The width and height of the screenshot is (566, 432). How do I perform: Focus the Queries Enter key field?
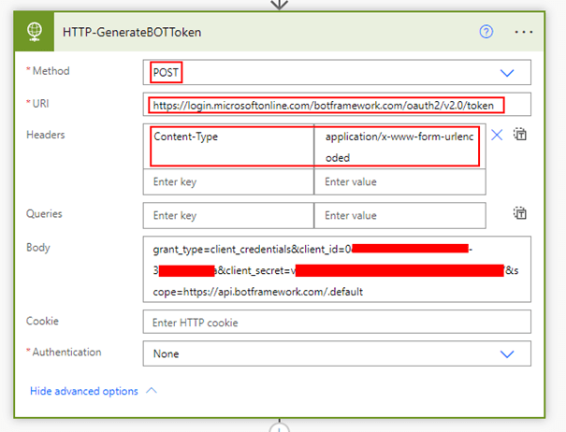click(228, 215)
